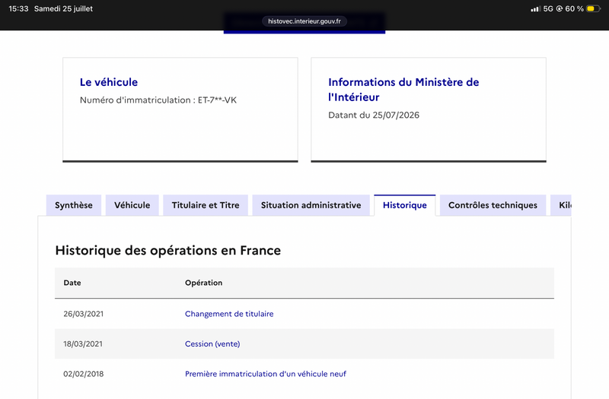Click the Informations du Ministère de l'Intérieur heading
Viewport: 609px width, 399px height.
pyautogui.click(x=403, y=90)
